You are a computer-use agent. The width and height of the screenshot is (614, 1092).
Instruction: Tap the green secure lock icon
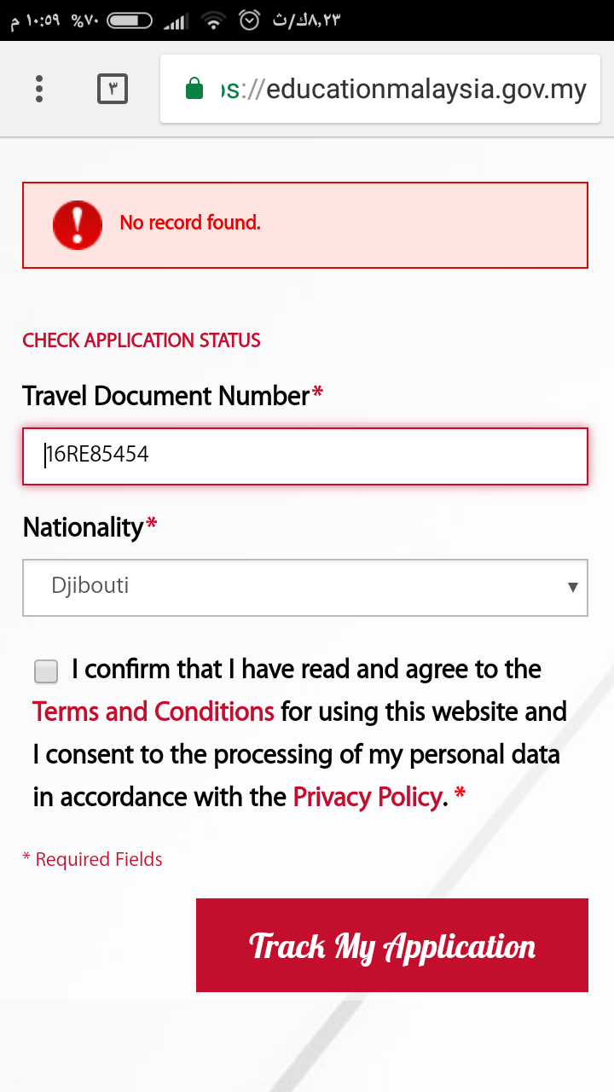point(194,89)
